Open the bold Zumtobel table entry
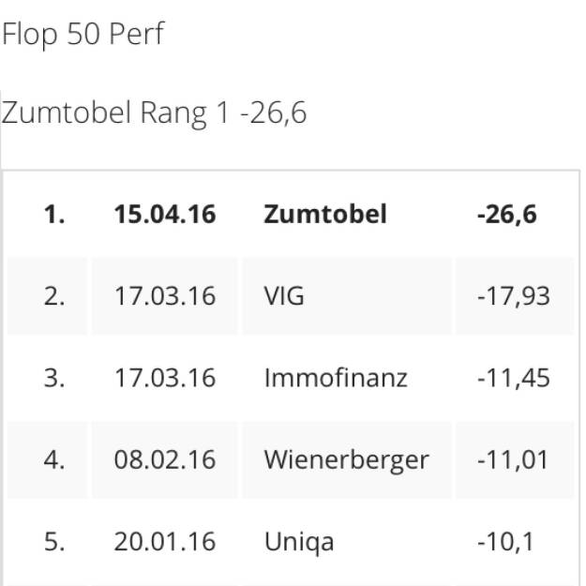Image resolution: width=586 pixels, height=586 pixels. click(325, 215)
